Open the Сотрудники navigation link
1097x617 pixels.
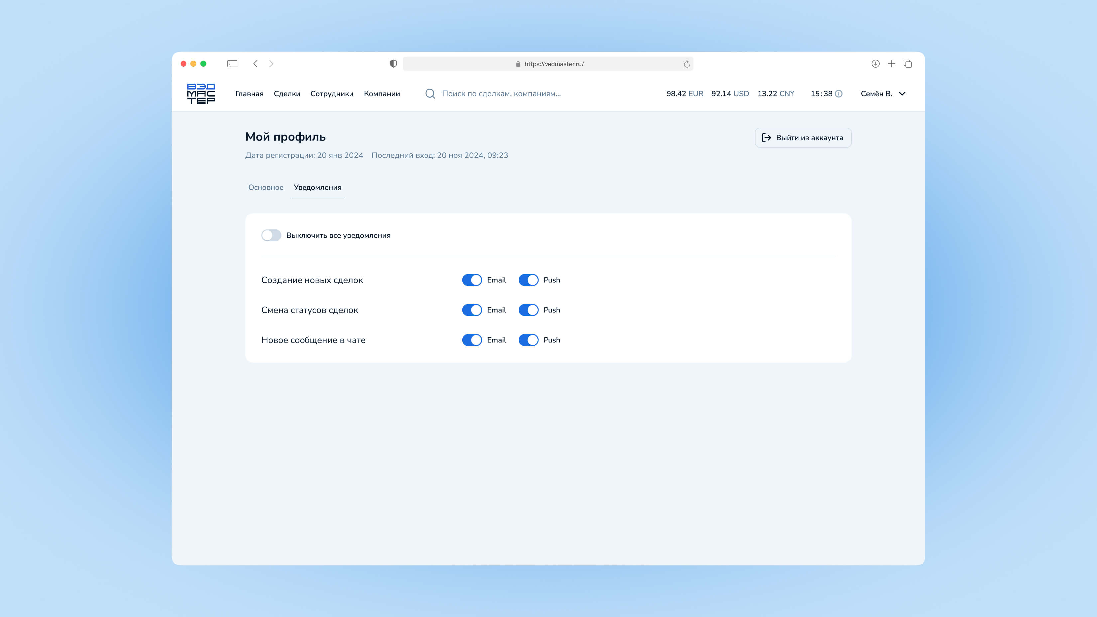(x=332, y=94)
